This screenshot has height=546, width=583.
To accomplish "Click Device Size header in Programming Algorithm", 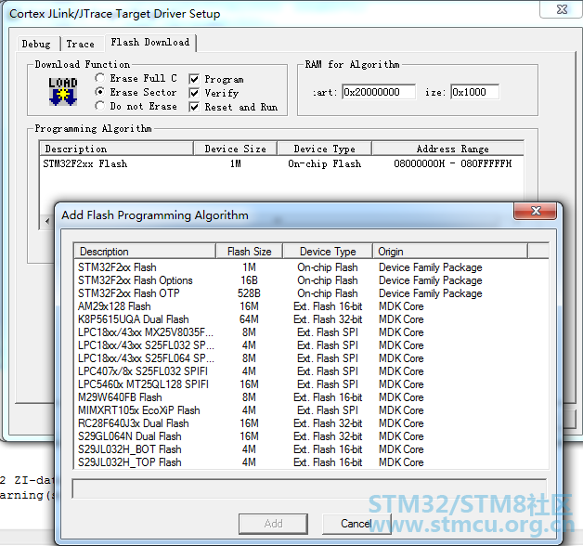I will (236, 149).
